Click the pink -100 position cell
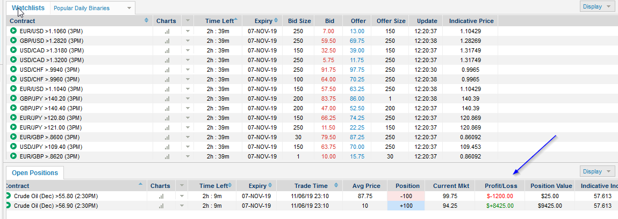The image size is (618, 219). point(406,196)
